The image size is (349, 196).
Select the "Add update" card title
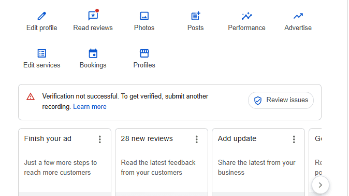click(x=237, y=138)
